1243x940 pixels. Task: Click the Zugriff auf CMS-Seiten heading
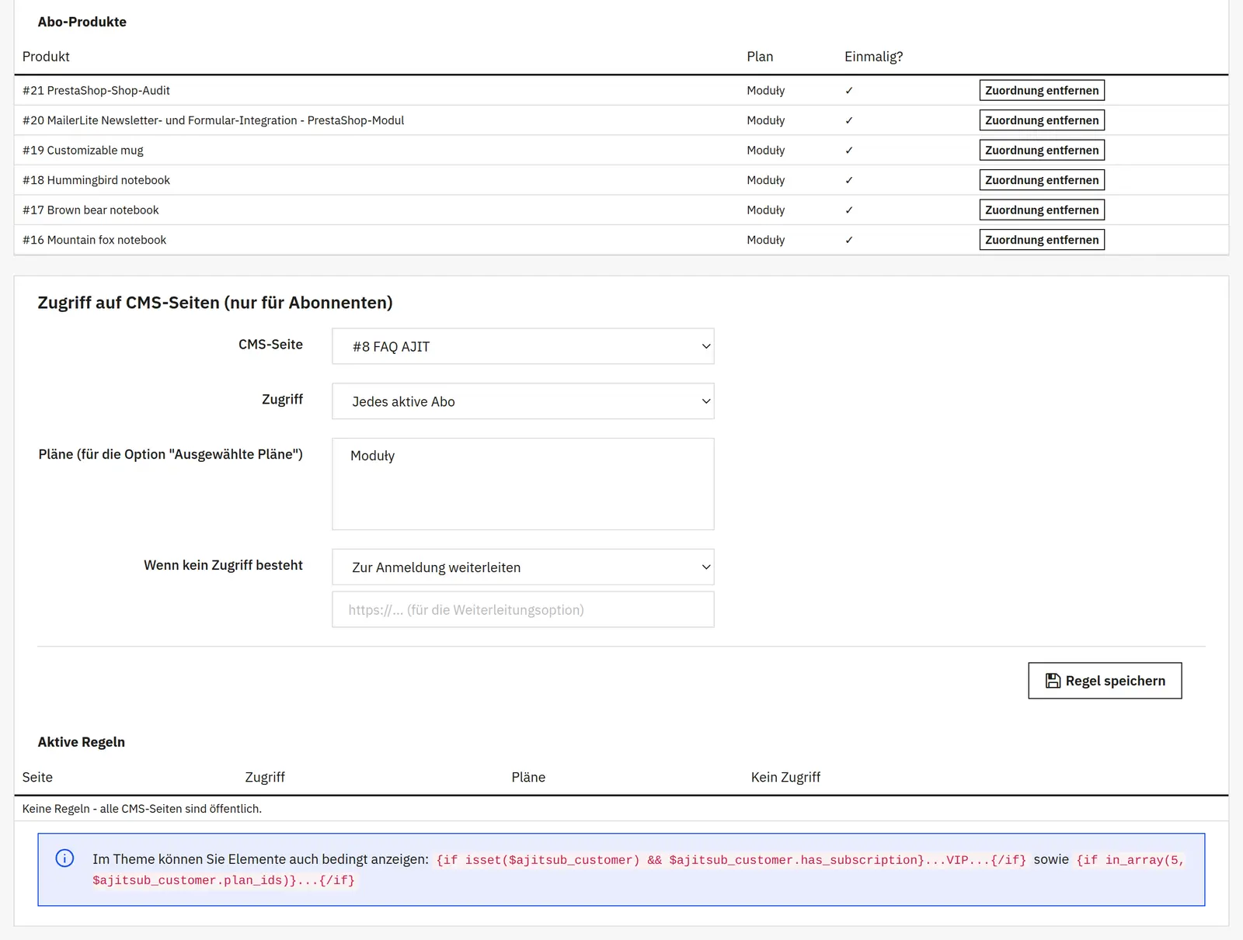pos(215,303)
